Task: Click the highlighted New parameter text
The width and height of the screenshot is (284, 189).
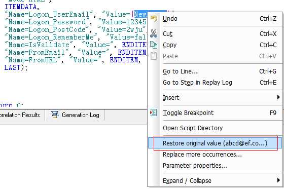Action: [140, 14]
